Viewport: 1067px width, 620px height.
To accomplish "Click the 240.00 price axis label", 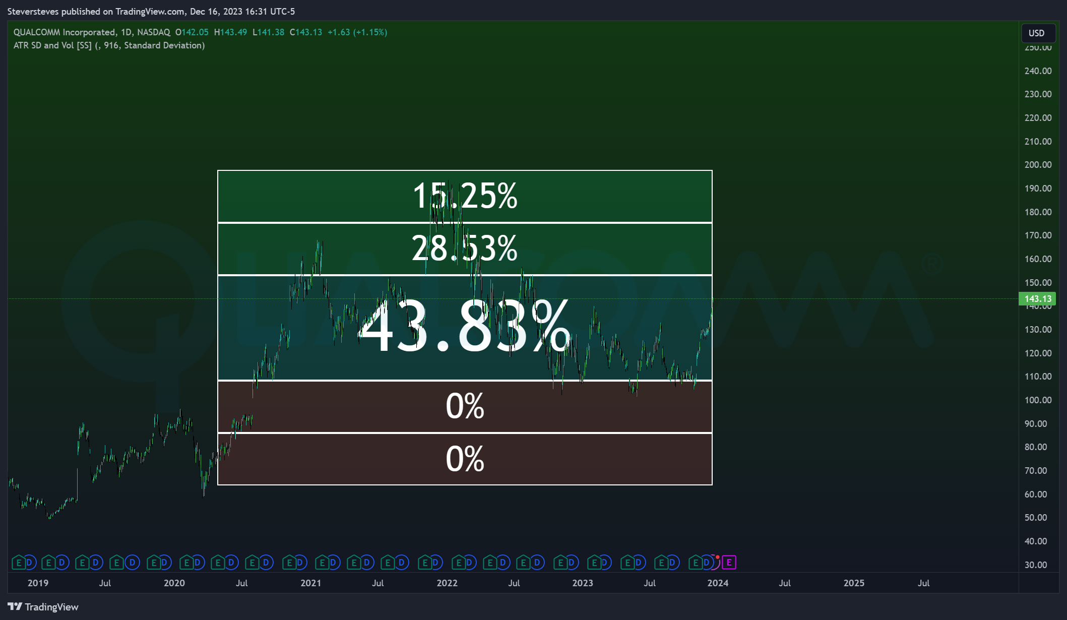I will (x=1038, y=71).
